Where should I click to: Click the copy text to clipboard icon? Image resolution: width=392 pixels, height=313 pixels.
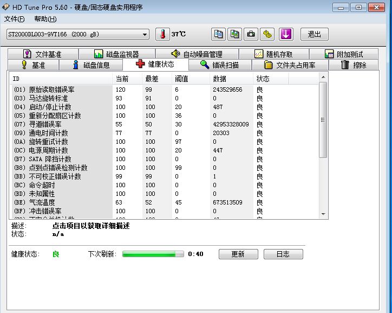[218, 34]
